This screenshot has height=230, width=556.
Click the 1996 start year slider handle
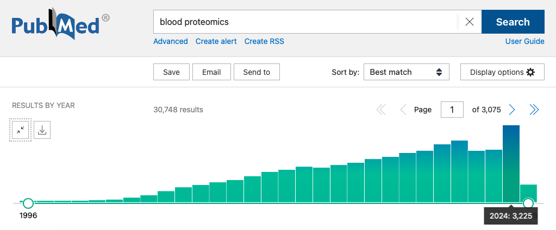click(28, 203)
